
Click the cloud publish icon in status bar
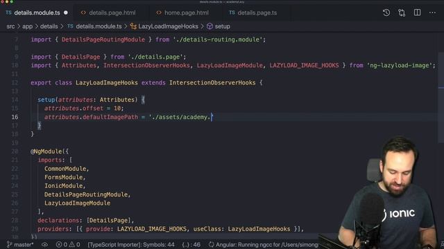click(44, 244)
